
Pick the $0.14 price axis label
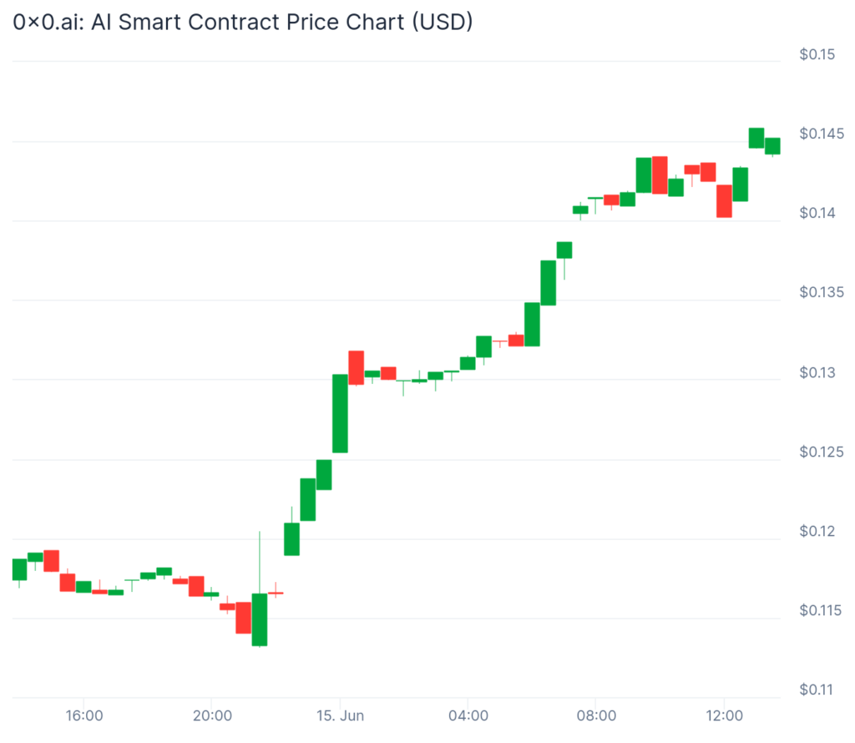click(x=817, y=213)
